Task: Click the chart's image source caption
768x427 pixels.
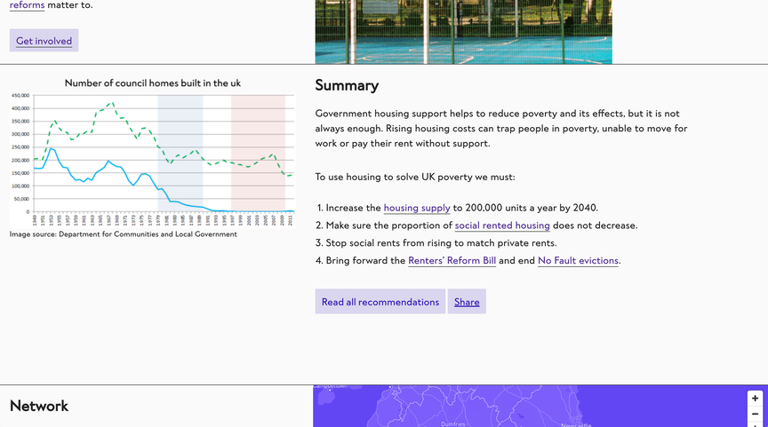Action: tap(124, 234)
